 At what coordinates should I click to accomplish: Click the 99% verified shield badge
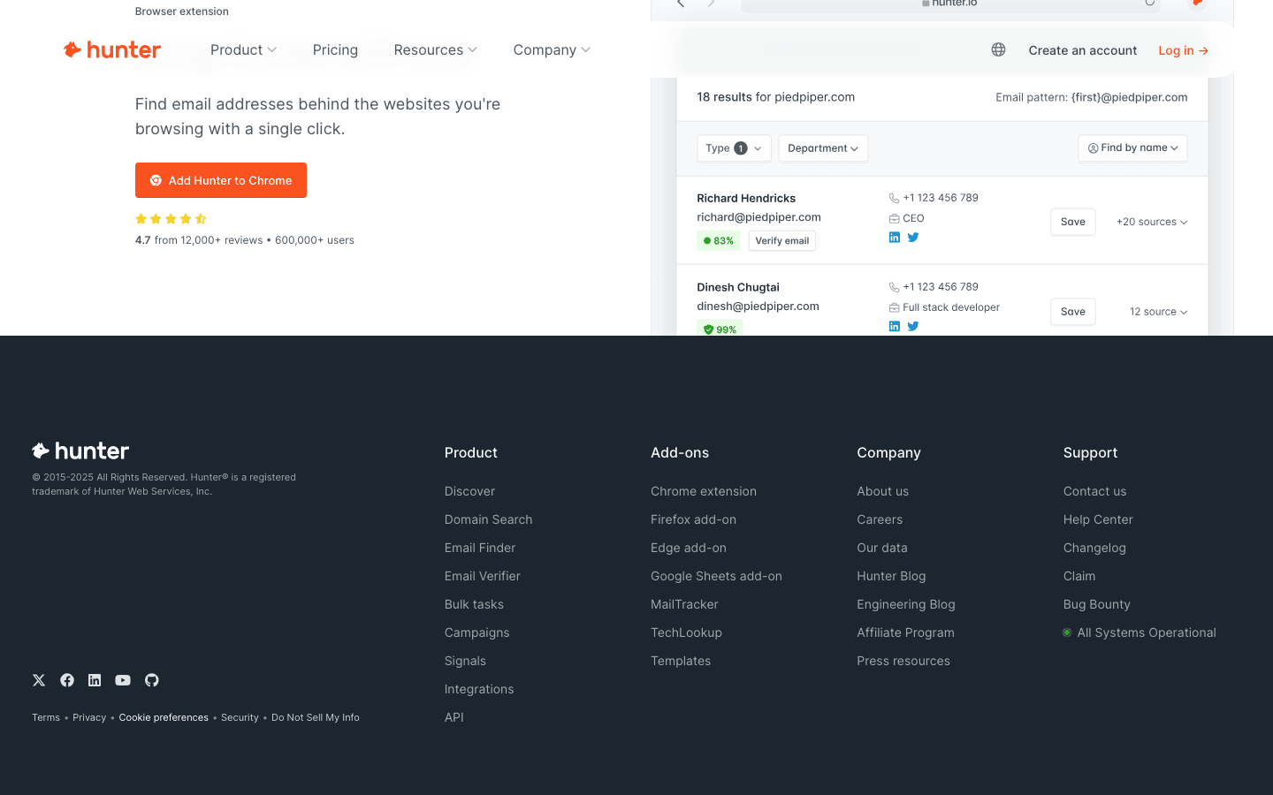[720, 329]
